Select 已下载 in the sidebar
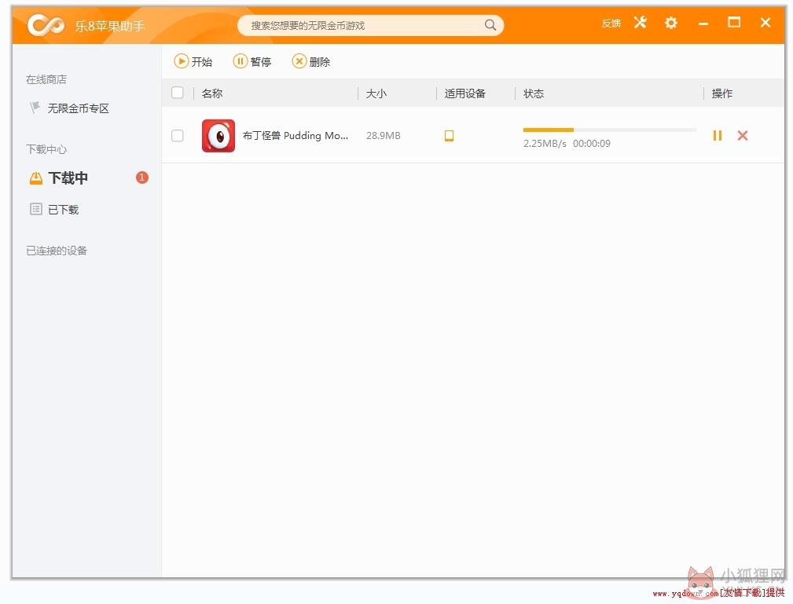Image resolution: width=793 pixels, height=604 pixels. [x=54, y=209]
